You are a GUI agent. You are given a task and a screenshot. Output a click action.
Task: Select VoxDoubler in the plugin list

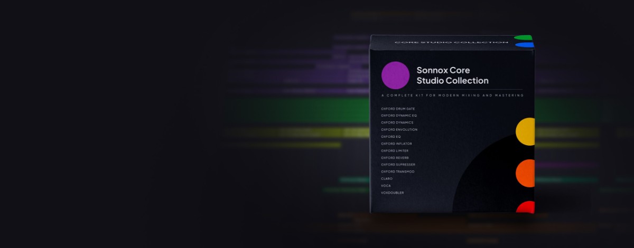(x=392, y=193)
